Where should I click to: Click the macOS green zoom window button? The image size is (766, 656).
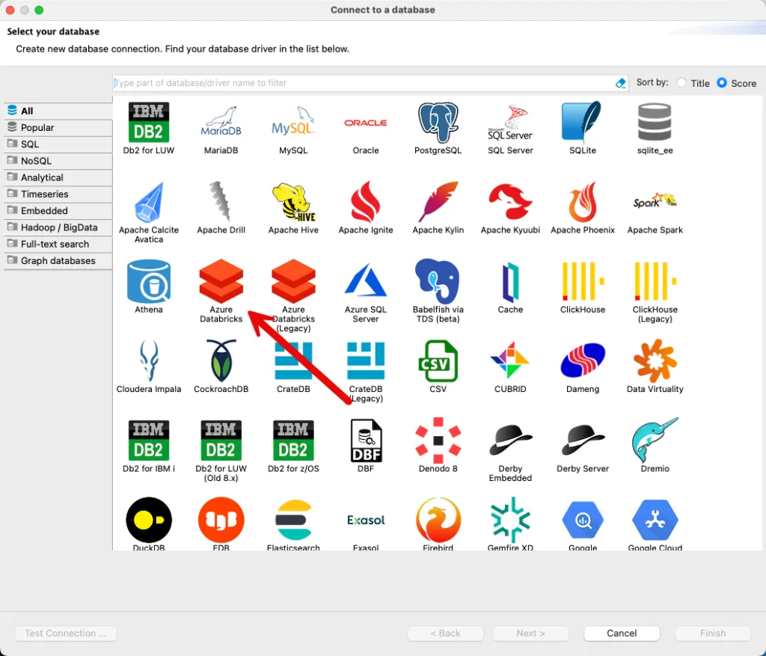tap(39, 10)
